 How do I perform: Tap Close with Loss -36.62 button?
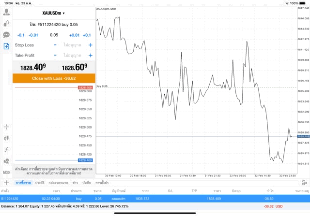tap(54, 78)
